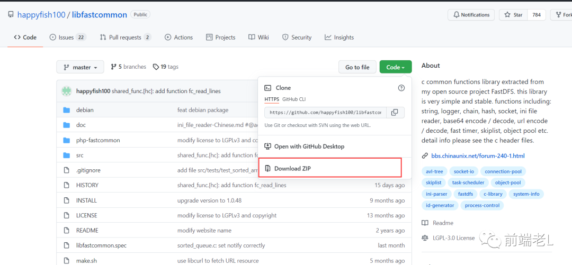Click the folder icon next to doc
Viewport: 572px width, 265px height.
click(x=66, y=125)
